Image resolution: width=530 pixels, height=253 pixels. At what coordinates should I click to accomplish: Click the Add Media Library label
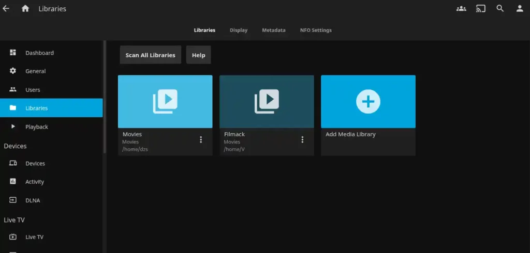coord(350,134)
